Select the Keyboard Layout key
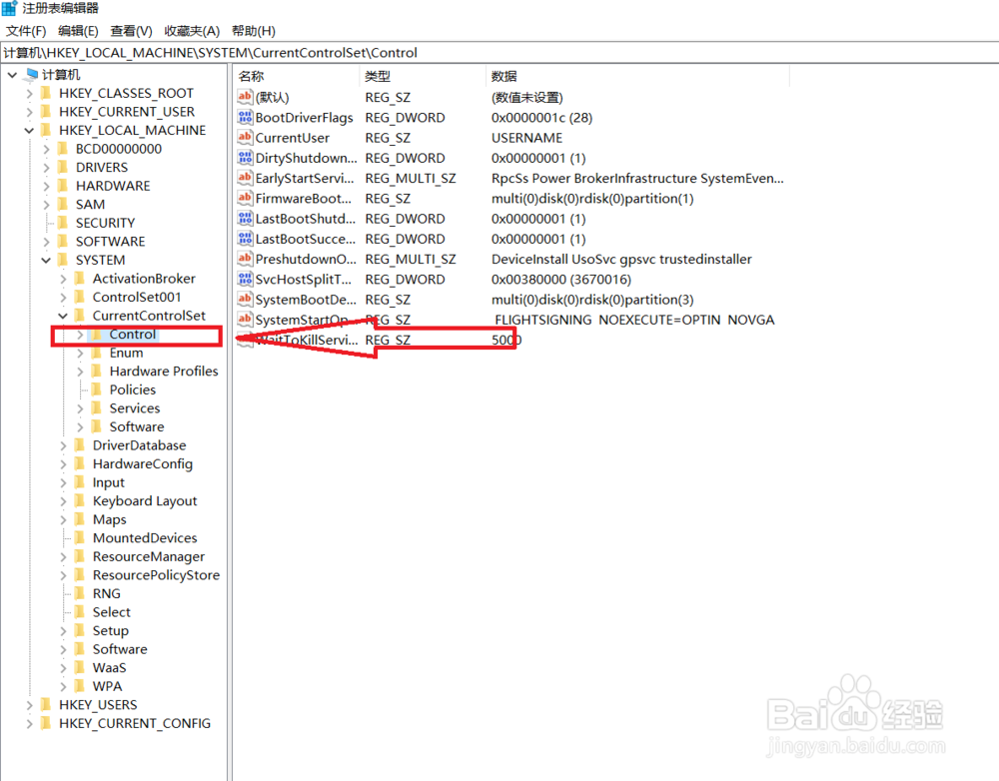999x781 pixels. point(145,501)
